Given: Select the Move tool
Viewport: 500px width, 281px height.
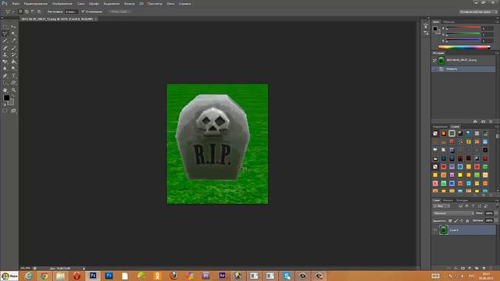Looking at the screenshot, I should click(x=13, y=27).
